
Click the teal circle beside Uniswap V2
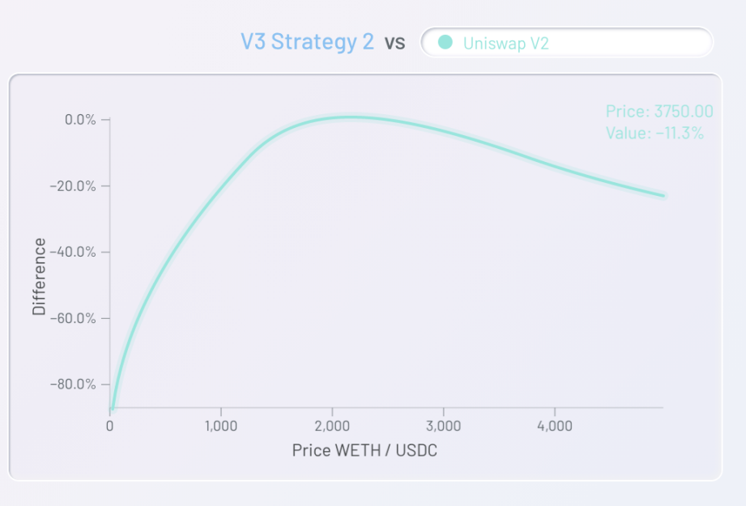[445, 42]
